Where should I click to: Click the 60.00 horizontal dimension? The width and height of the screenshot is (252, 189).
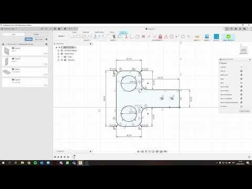click(160, 78)
